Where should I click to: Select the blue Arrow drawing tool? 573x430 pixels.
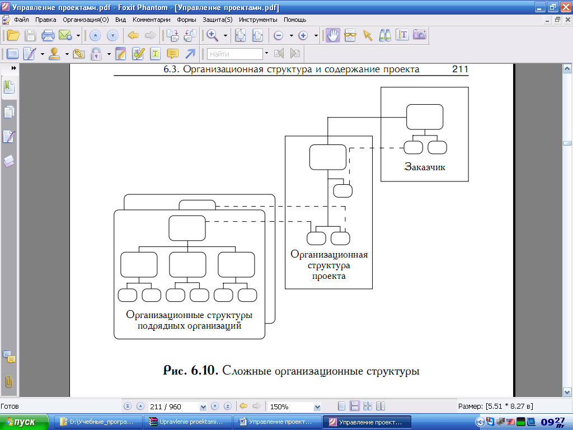click(x=190, y=54)
